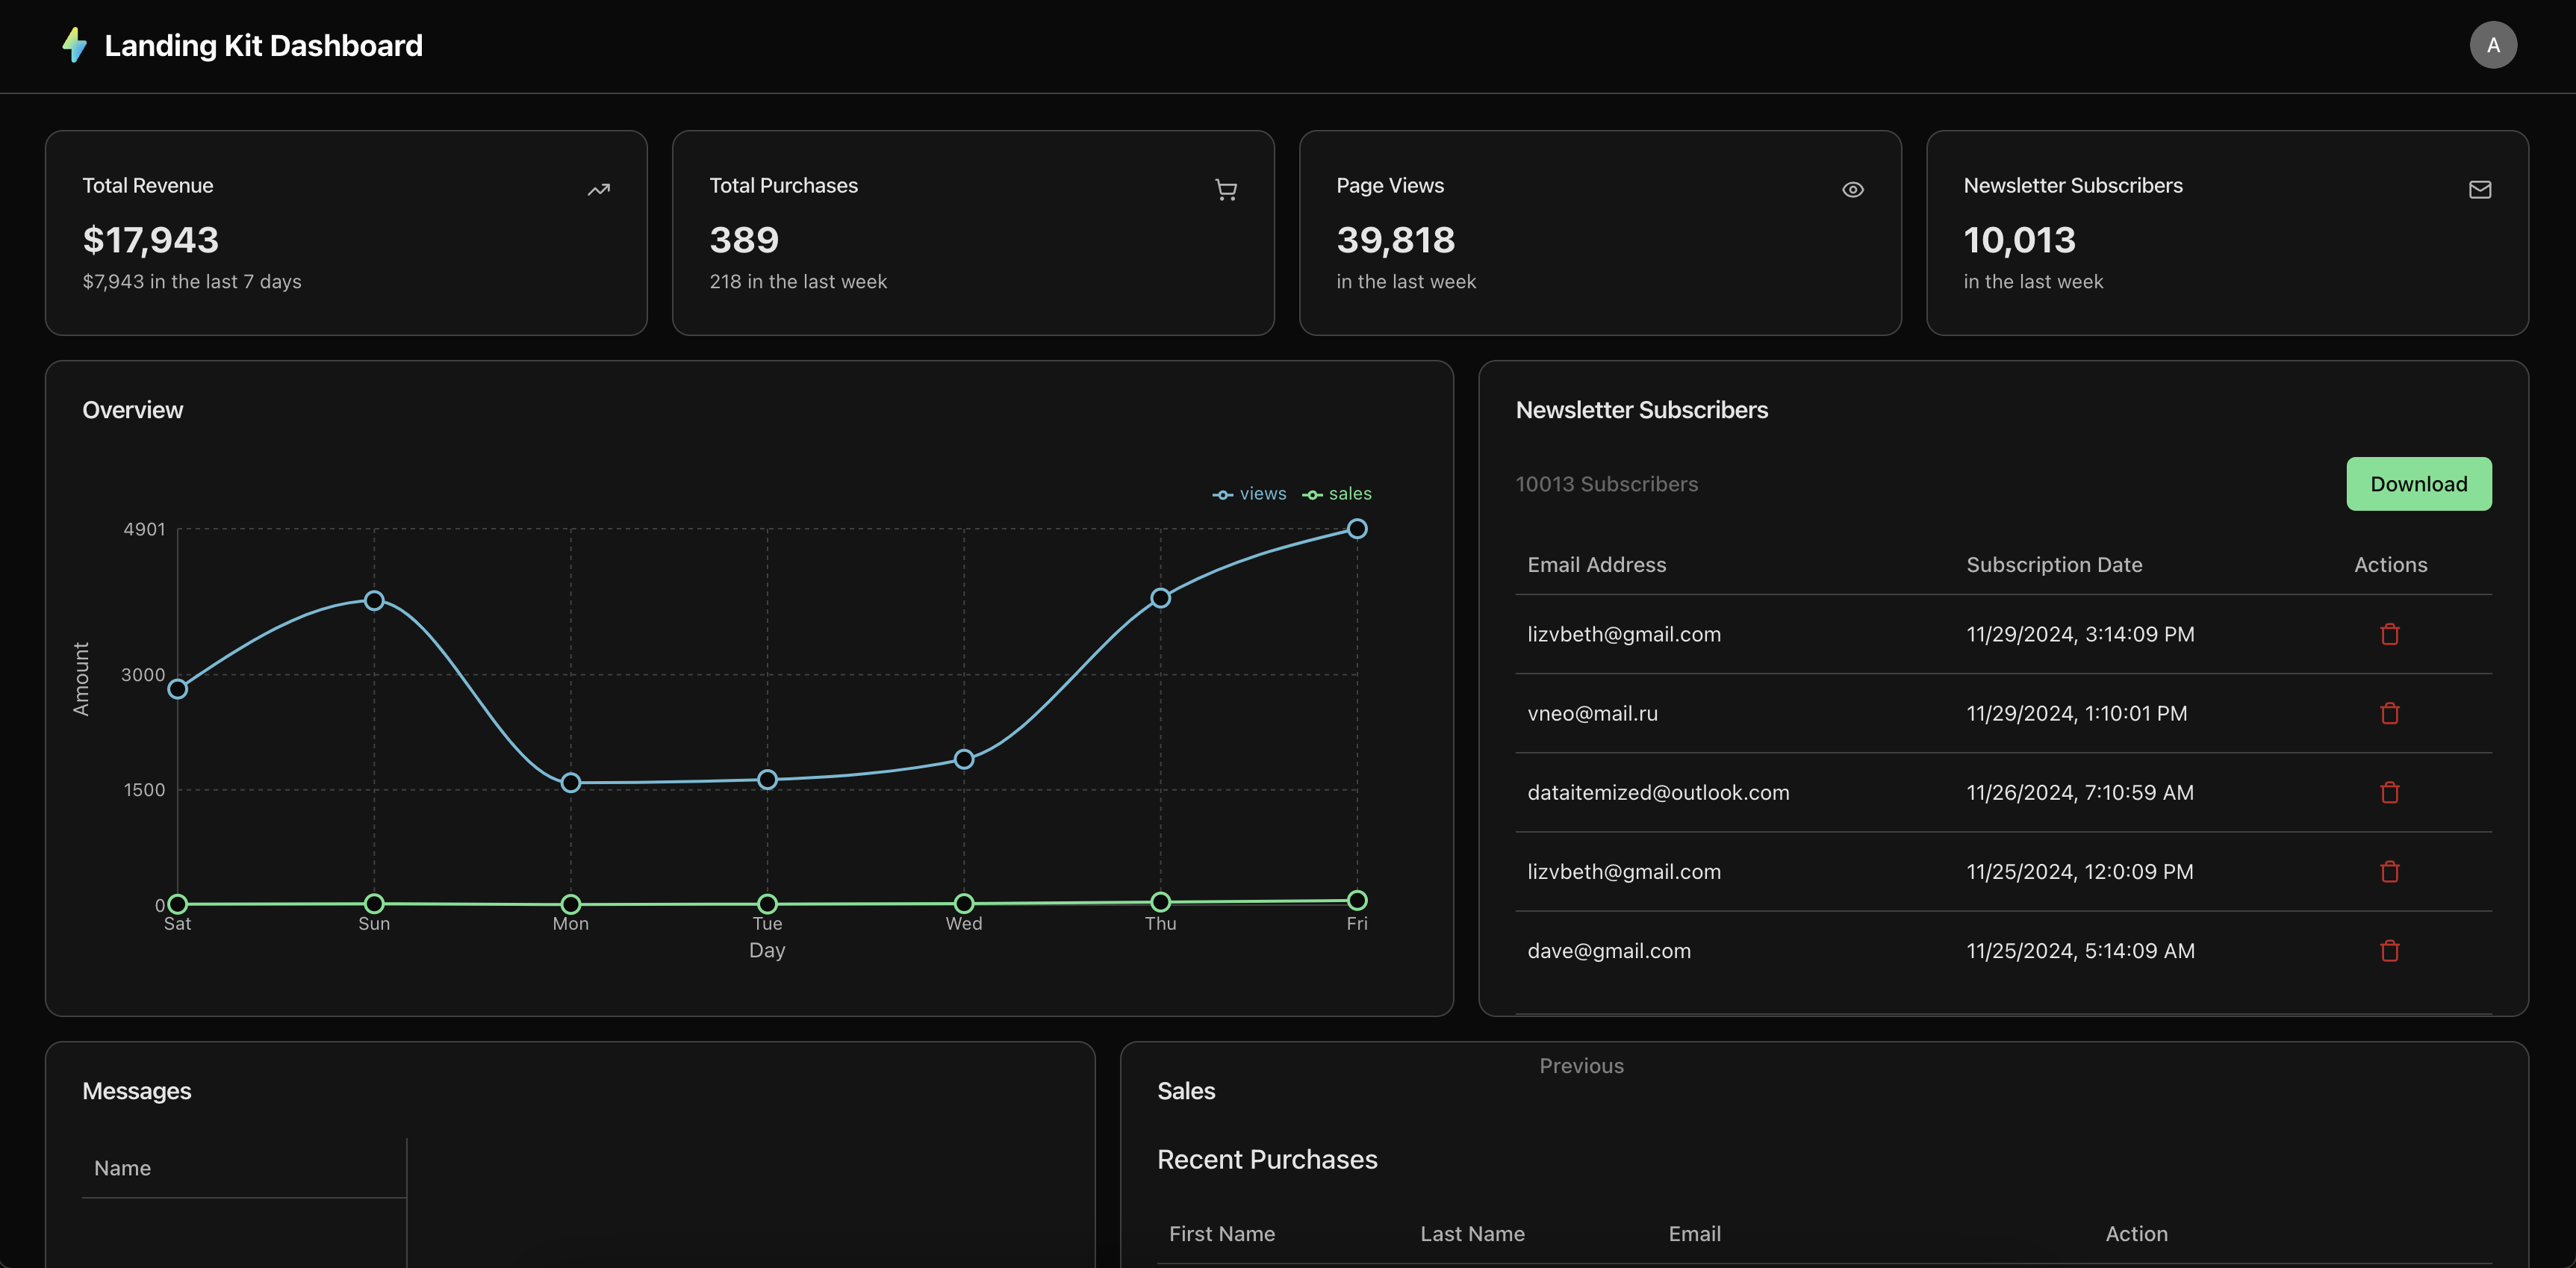This screenshot has height=1268, width=2576.
Task: Download the subscribers list
Action: [2418, 484]
